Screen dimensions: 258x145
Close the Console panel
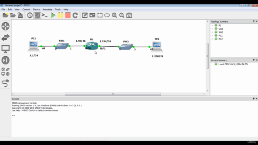point(256,99)
